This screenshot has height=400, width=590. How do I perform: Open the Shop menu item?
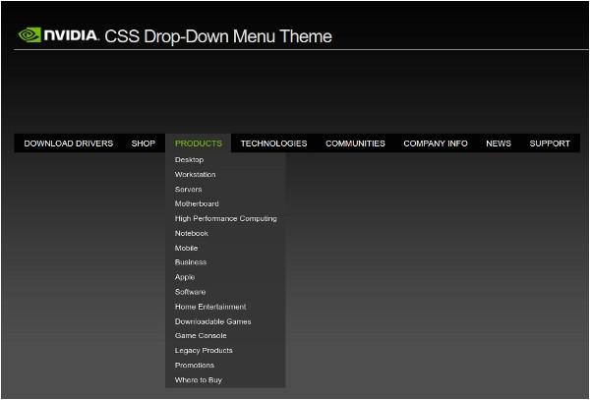144,143
